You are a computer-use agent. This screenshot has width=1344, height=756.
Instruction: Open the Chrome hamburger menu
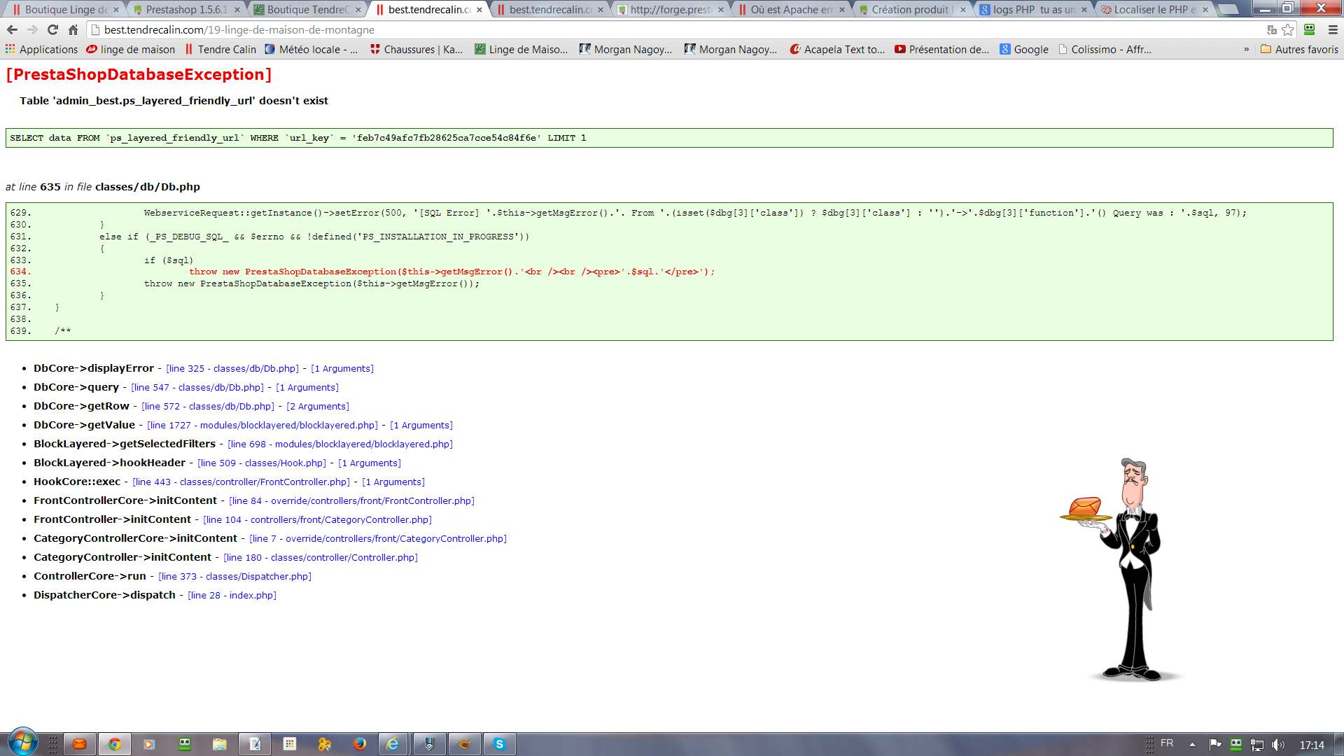click(1333, 30)
